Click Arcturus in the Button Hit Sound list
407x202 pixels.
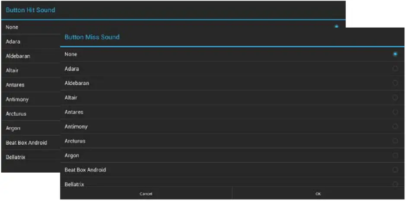[x=16, y=114]
